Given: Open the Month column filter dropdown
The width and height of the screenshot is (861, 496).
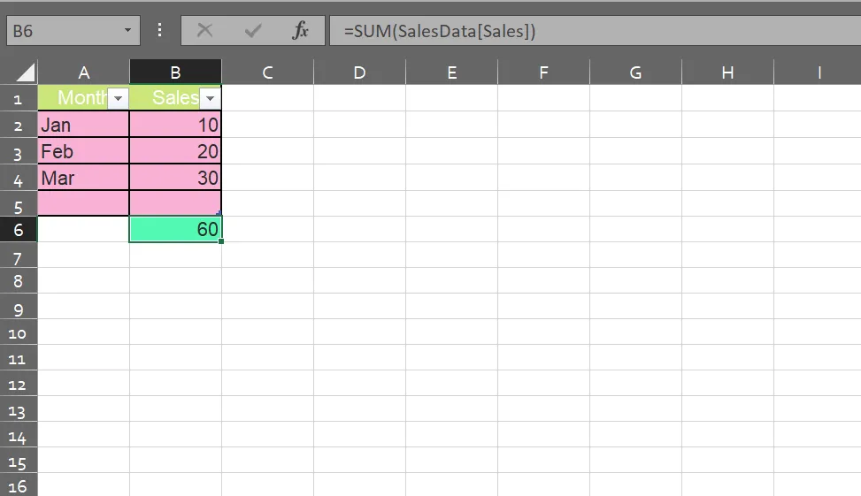Looking at the screenshot, I should (x=118, y=99).
